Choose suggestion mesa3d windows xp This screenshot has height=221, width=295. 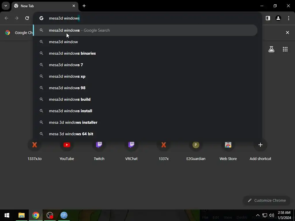(145, 76)
